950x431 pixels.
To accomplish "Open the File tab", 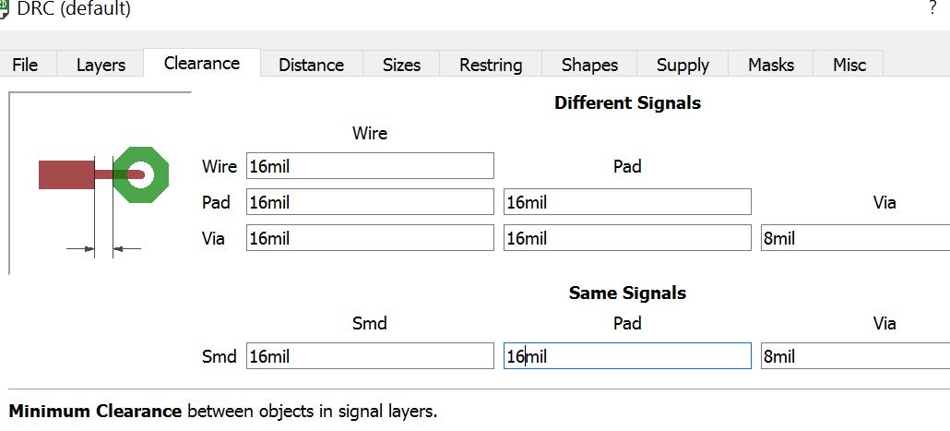I will [x=25, y=65].
